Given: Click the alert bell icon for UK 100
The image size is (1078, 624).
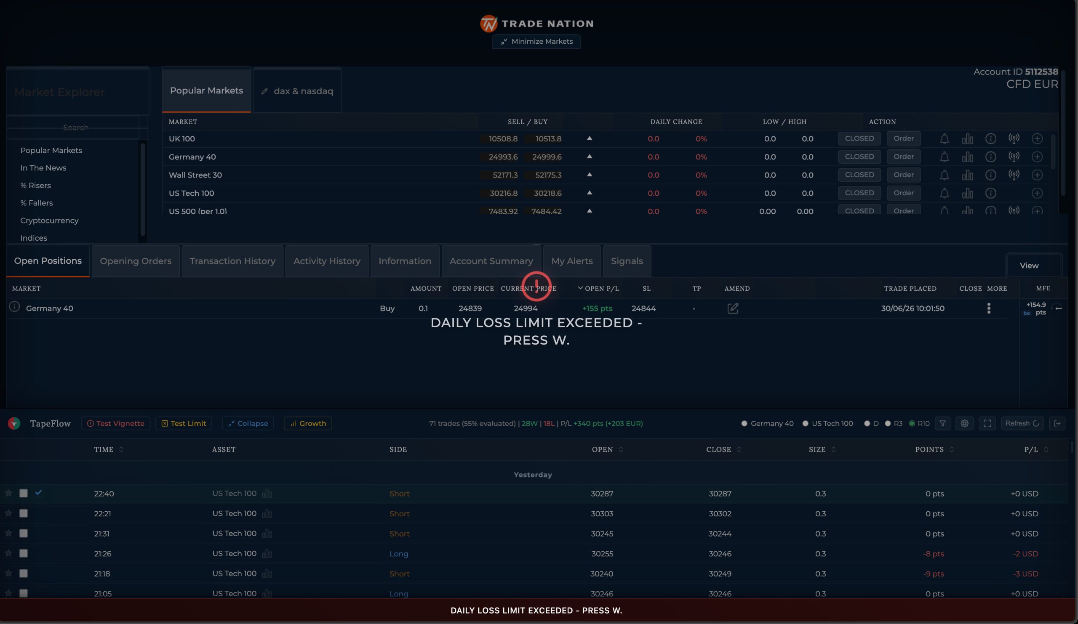Looking at the screenshot, I should pyautogui.click(x=944, y=139).
